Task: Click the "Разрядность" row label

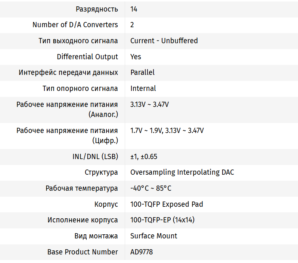Action: click(97, 9)
